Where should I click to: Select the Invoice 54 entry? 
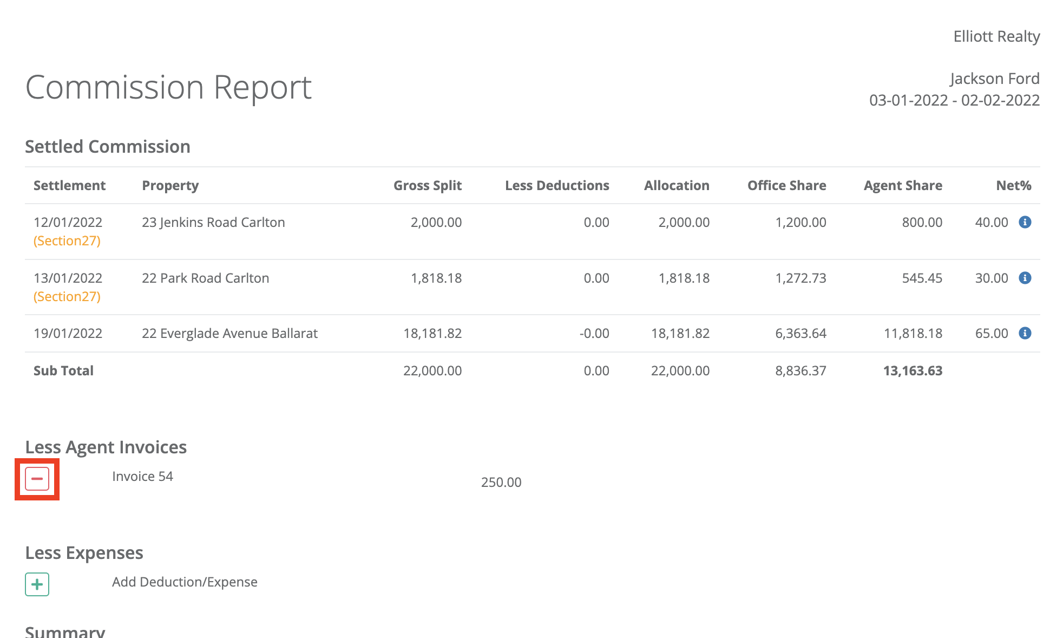pos(142,477)
